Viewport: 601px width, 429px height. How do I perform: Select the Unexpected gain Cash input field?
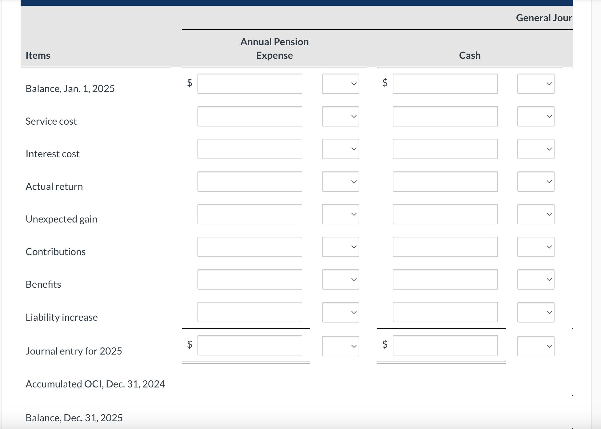445,214
